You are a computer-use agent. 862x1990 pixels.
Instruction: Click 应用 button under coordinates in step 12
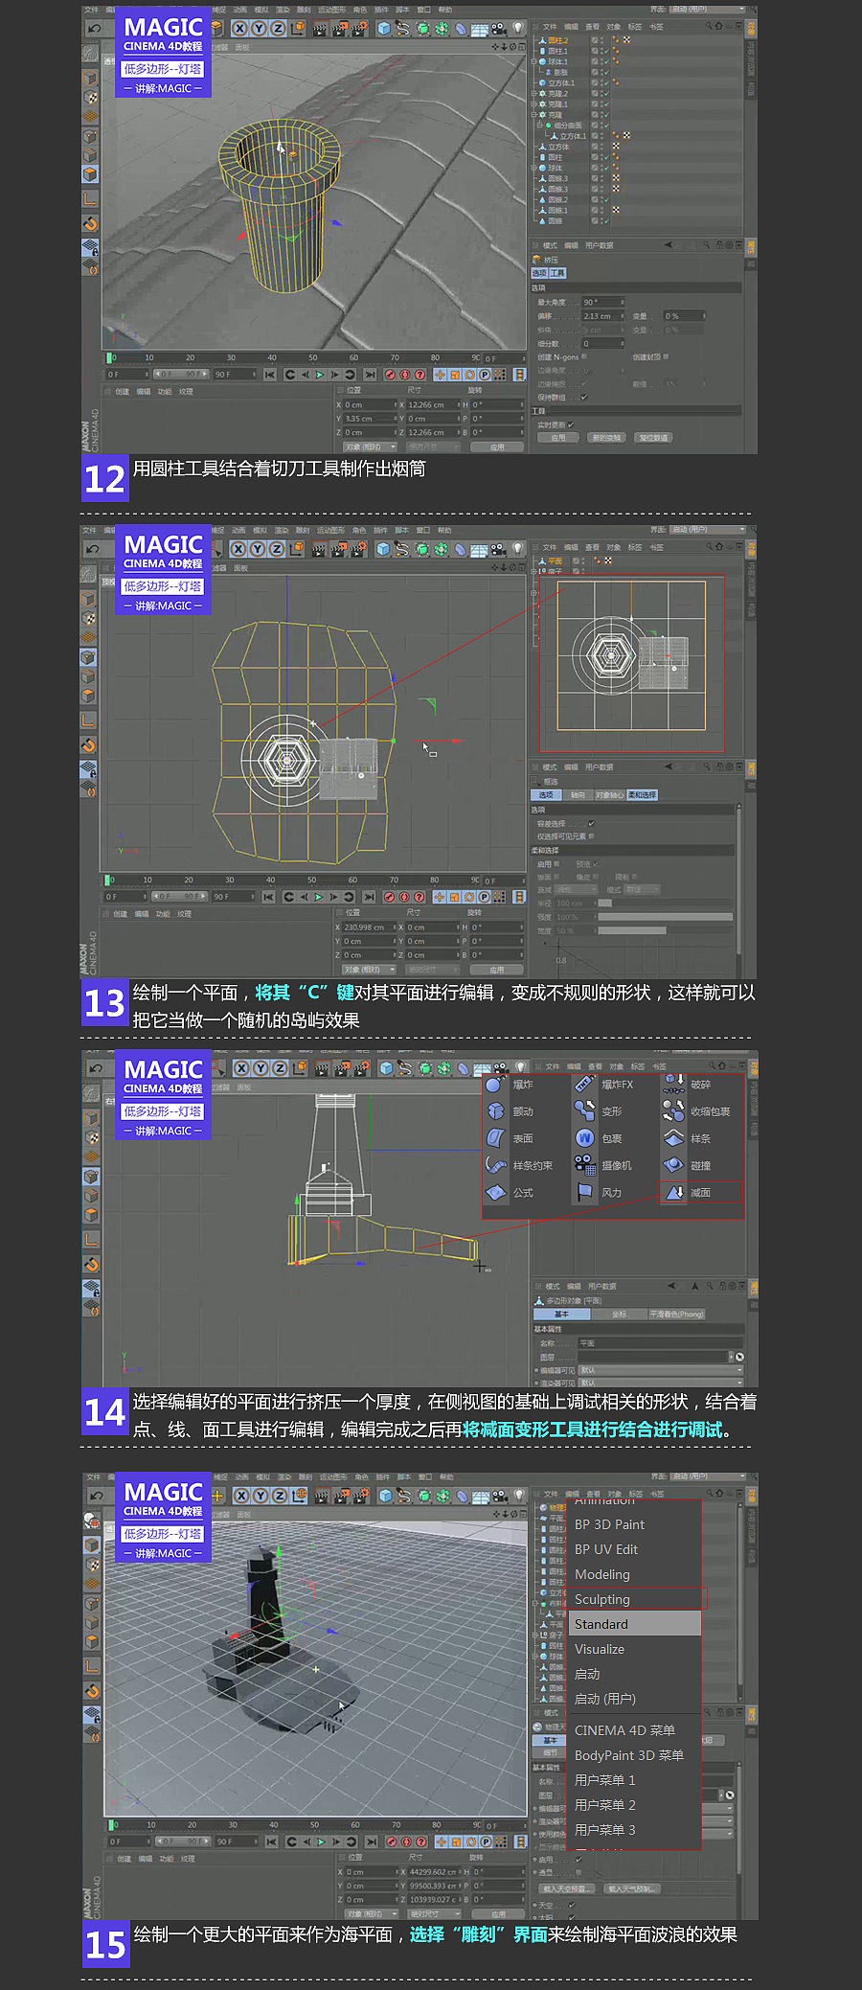click(x=497, y=446)
